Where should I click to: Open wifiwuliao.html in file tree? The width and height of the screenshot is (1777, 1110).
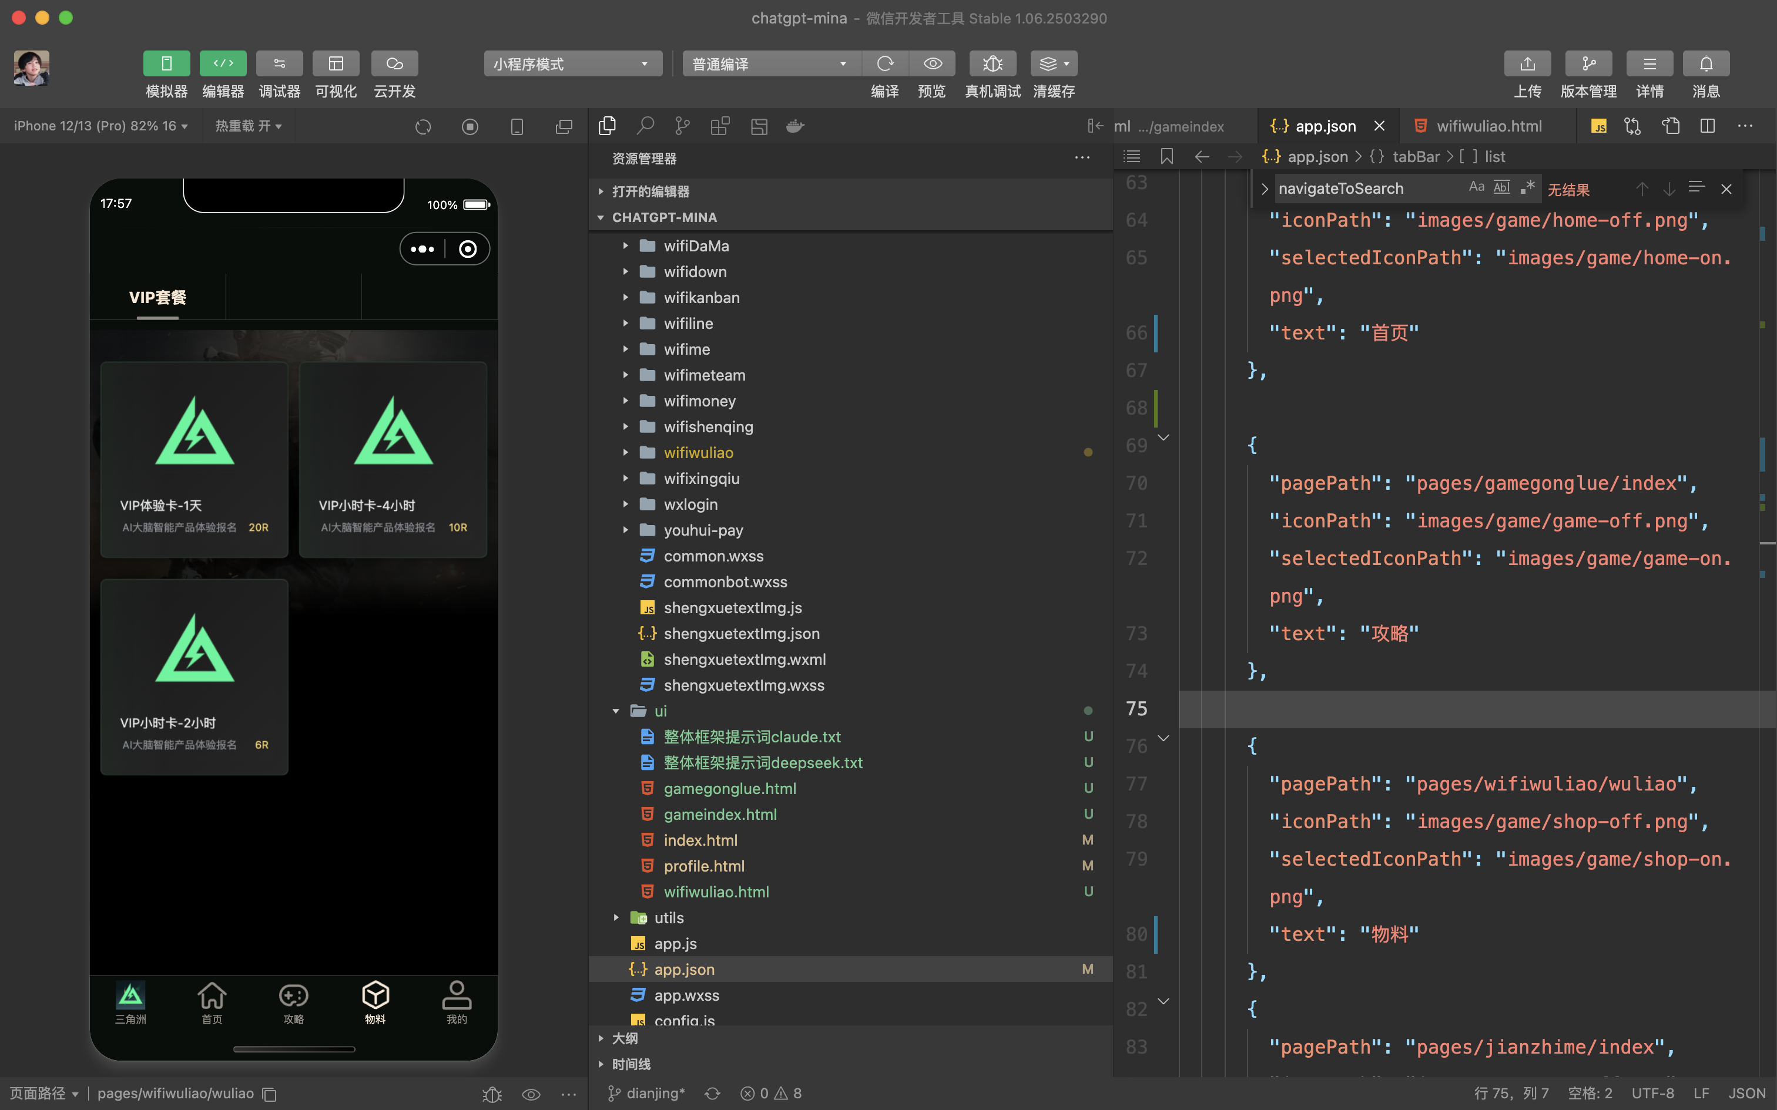851,892
